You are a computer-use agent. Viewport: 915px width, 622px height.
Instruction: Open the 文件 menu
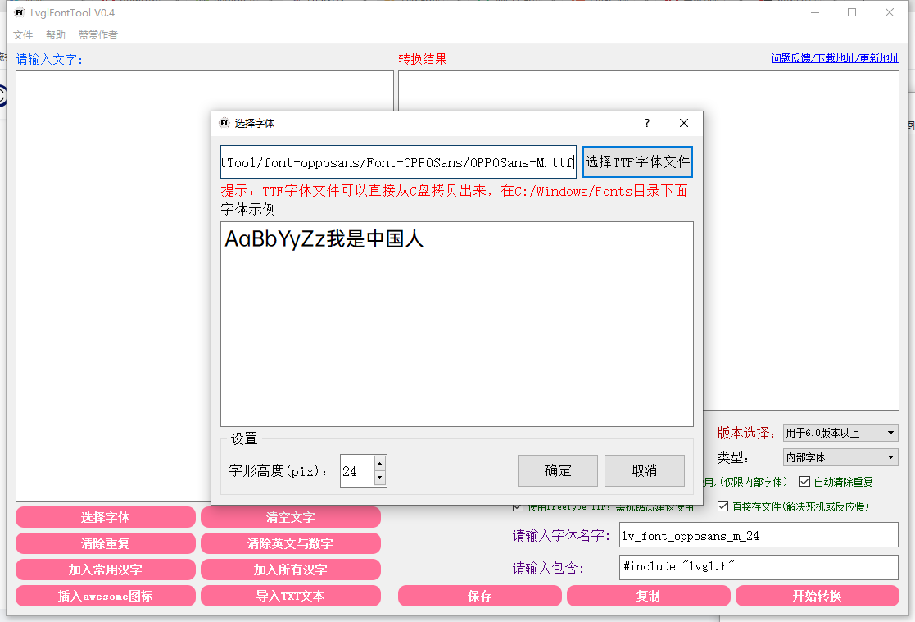point(23,35)
